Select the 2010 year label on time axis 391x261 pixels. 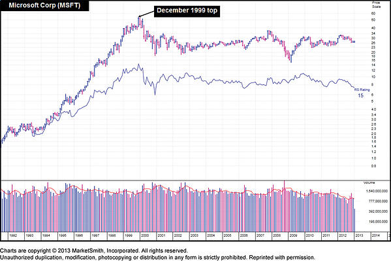pyautogui.click(x=309, y=235)
